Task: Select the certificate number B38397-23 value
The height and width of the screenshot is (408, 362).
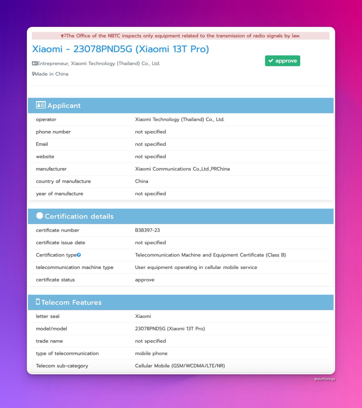Action: pyautogui.click(x=148, y=230)
